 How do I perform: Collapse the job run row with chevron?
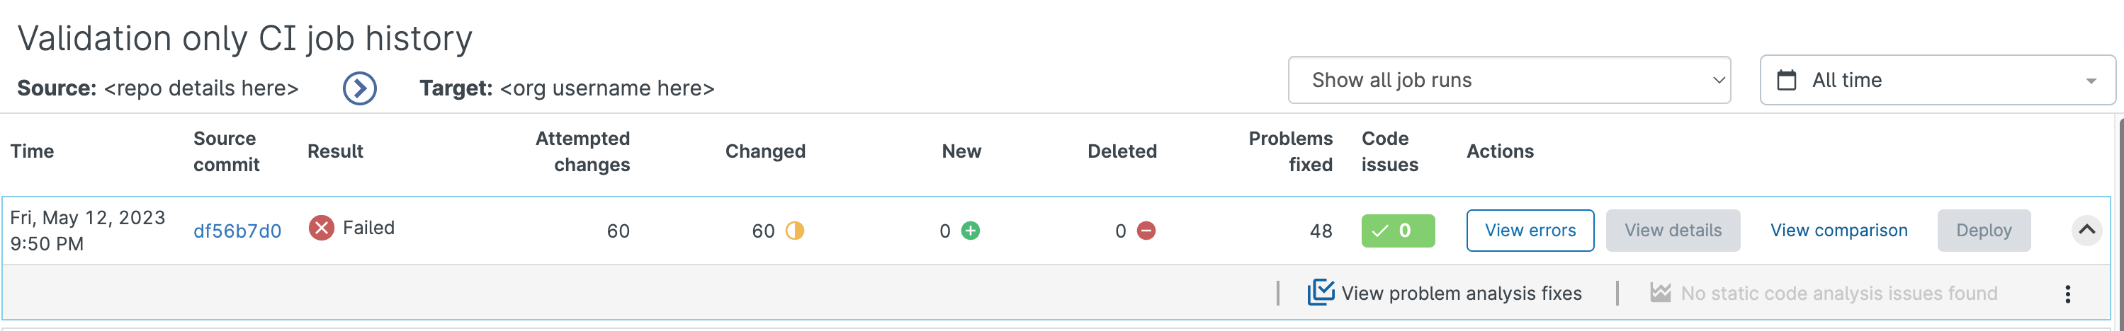tap(2086, 230)
